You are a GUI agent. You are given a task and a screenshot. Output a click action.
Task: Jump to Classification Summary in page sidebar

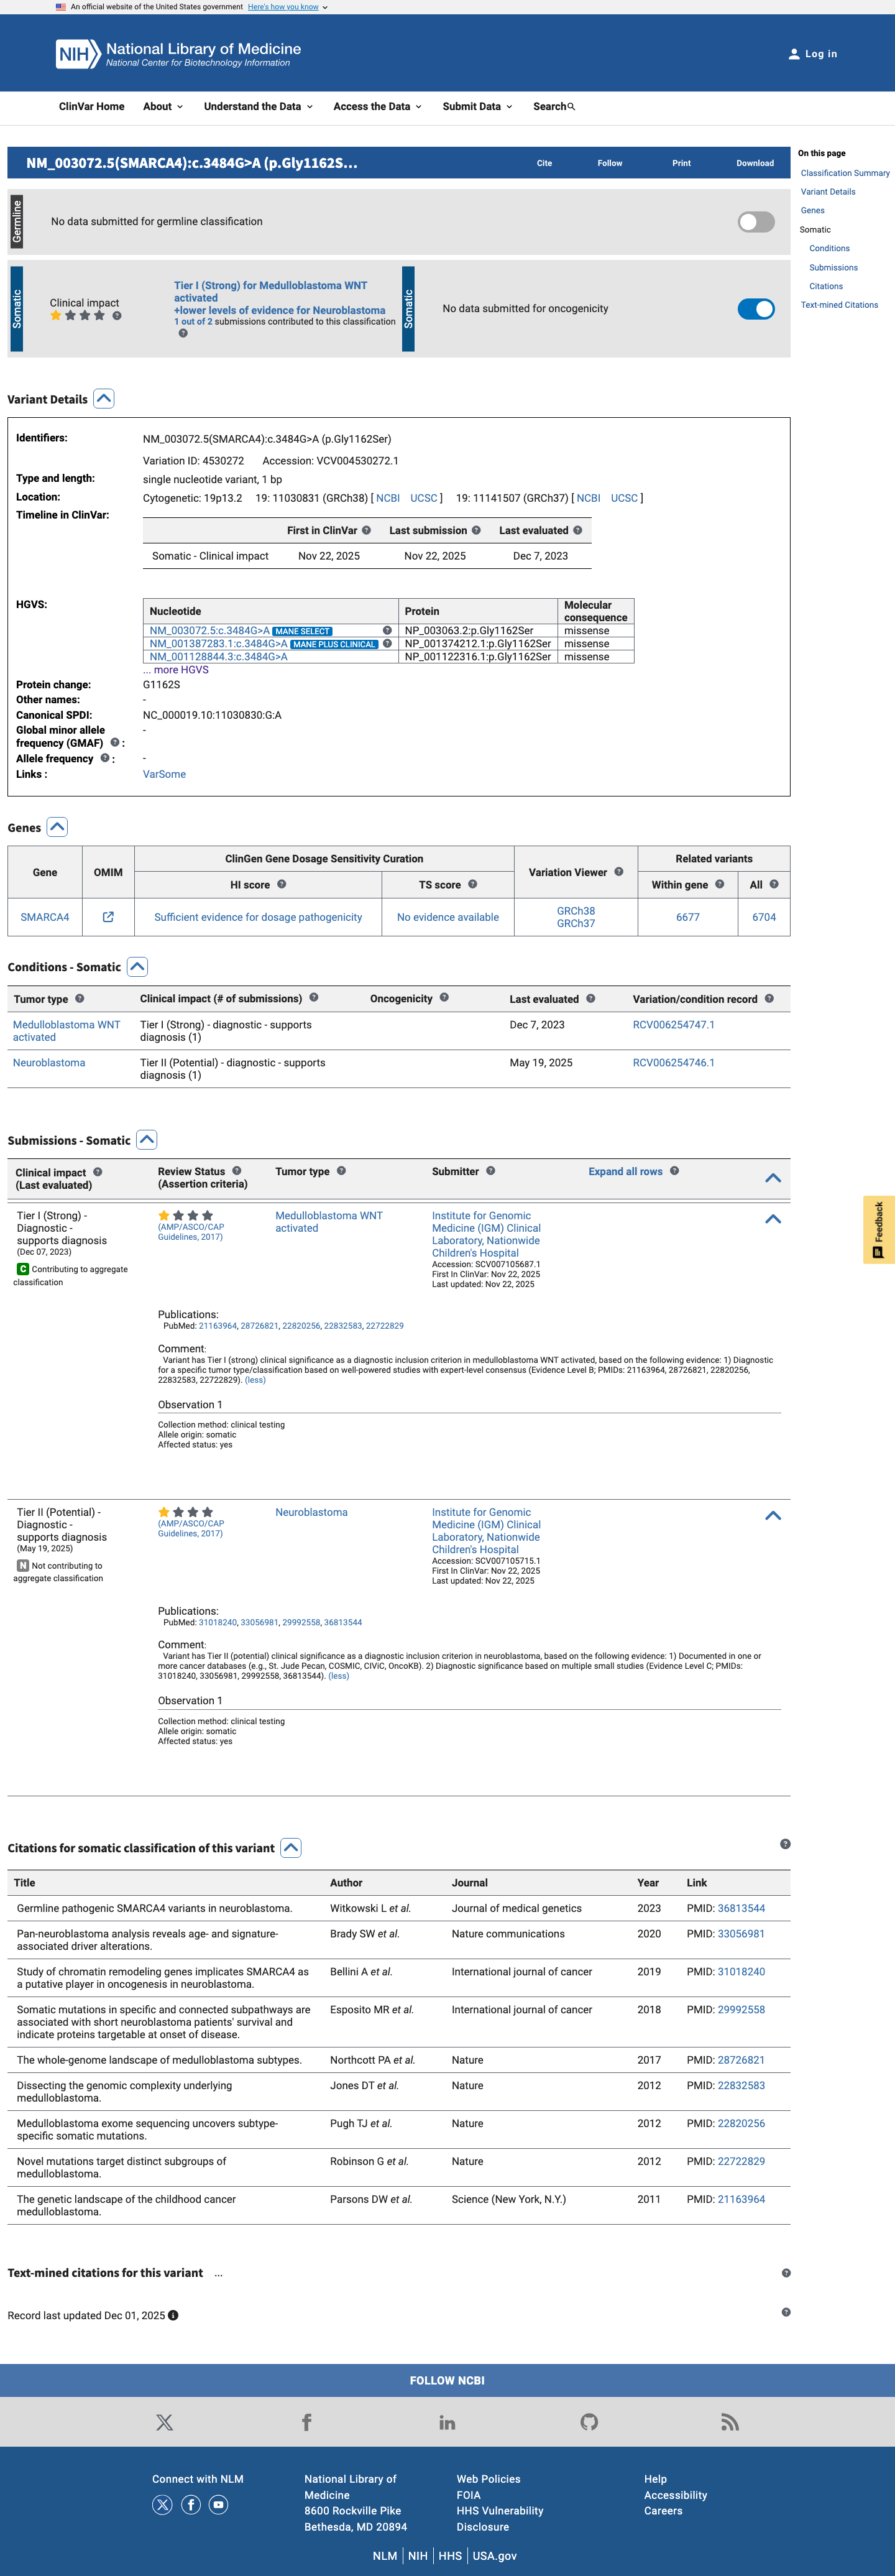(845, 173)
